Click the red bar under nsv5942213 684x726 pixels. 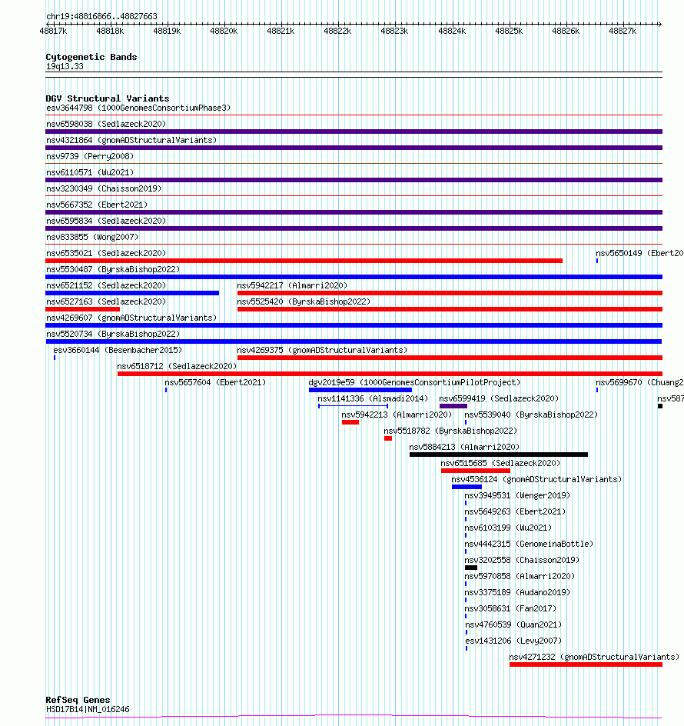[350, 422]
